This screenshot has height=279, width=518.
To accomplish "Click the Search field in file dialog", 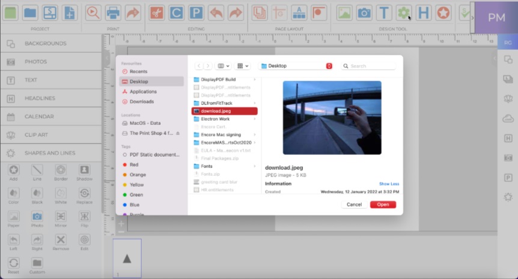I will coord(369,66).
